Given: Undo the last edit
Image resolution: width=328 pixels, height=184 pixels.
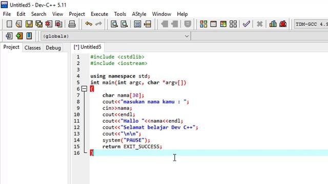Looking at the screenshot, I should [89, 24].
